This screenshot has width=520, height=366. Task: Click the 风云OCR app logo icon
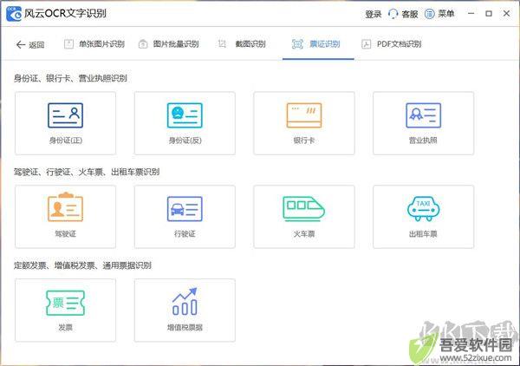pos(14,14)
